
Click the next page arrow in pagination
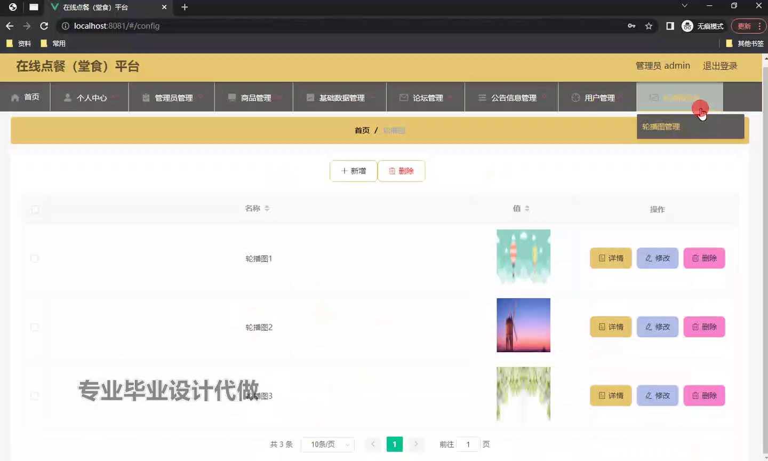pyautogui.click(x=416, y=444)
